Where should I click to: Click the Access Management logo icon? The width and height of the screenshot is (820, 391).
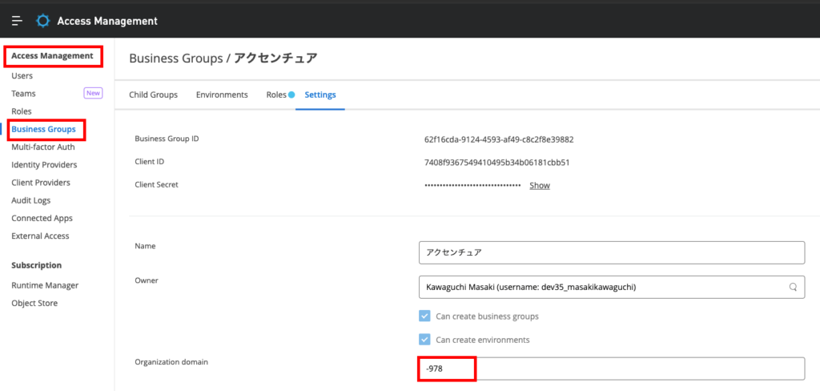point(43,21)
